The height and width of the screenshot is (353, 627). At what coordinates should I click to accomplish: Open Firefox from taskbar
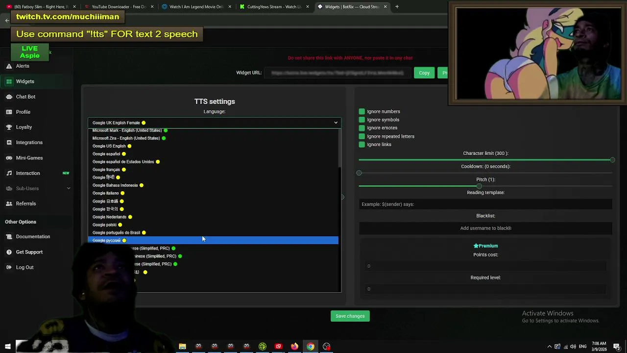click(x=294, y=347)
